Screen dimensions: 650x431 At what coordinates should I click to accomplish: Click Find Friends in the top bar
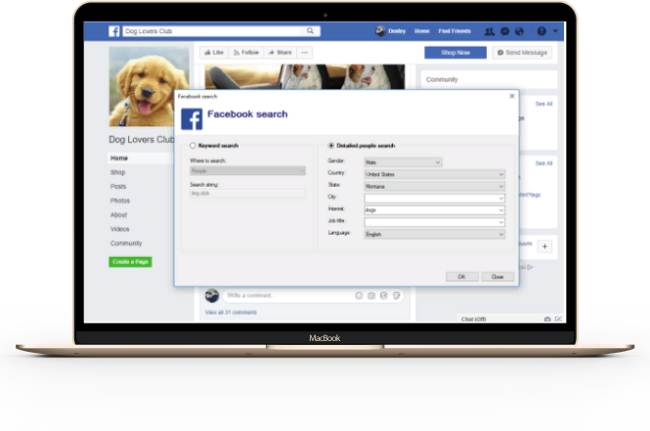(455, 31)
